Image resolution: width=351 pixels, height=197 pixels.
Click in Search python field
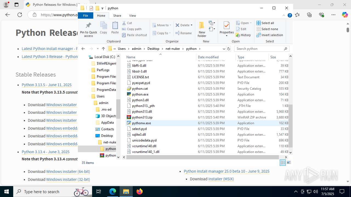(x=259, y=49)
